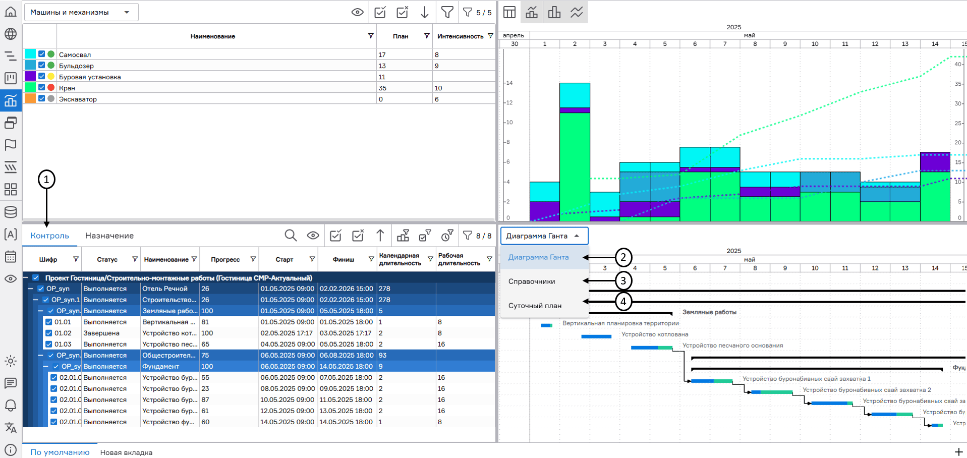Screen dimensions: 967x458
Task: Choose Суточный план from dropdown list
Action: pos(535,306)
